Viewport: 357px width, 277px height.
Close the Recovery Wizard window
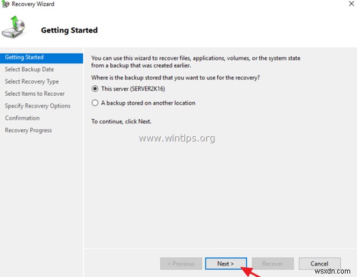(x=351, y=3)
